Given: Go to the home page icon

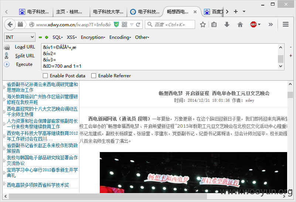Looking at the screenshot, I should click(x=240, y=24).
